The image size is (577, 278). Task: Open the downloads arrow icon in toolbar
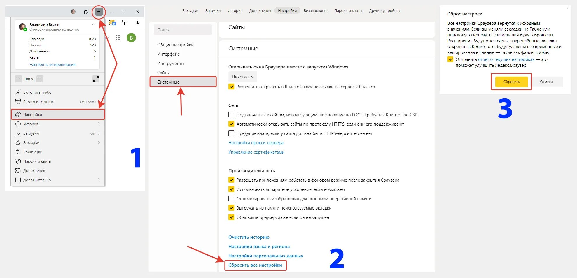[x=137, y=23]
